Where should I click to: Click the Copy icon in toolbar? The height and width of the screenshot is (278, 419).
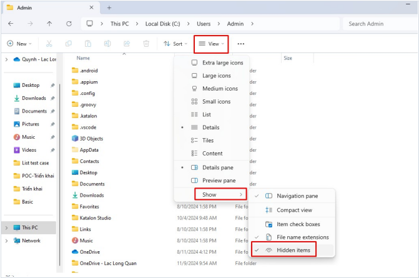pos(68,44)
